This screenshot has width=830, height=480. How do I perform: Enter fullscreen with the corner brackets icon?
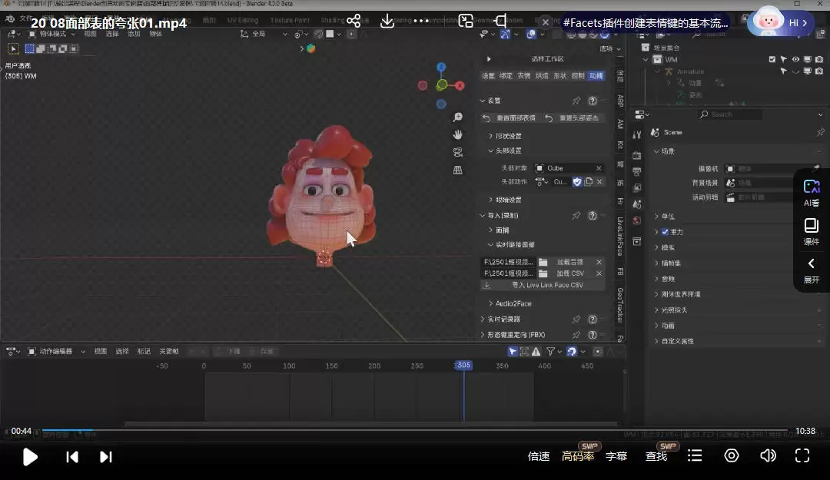click(x=802, y=455)
